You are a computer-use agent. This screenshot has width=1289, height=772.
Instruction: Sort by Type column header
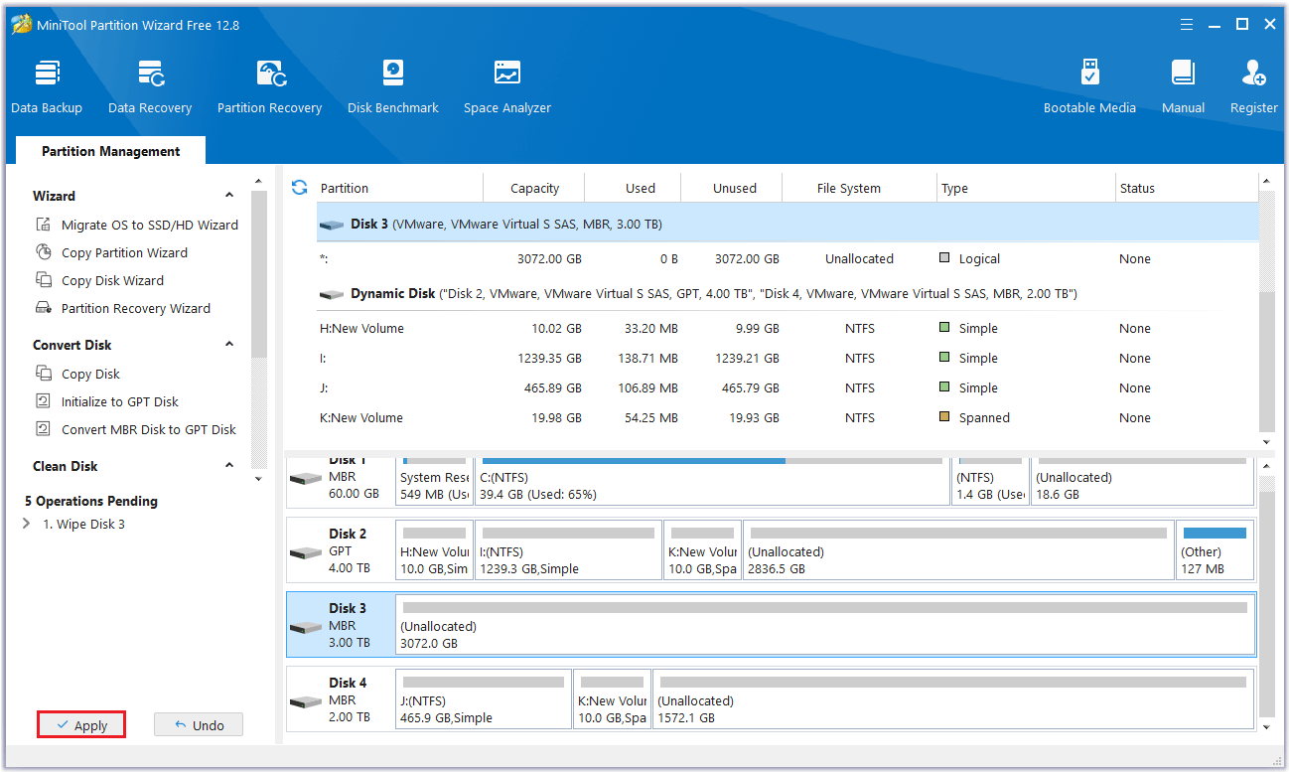pyautogui.click(x=1027, y=188)
